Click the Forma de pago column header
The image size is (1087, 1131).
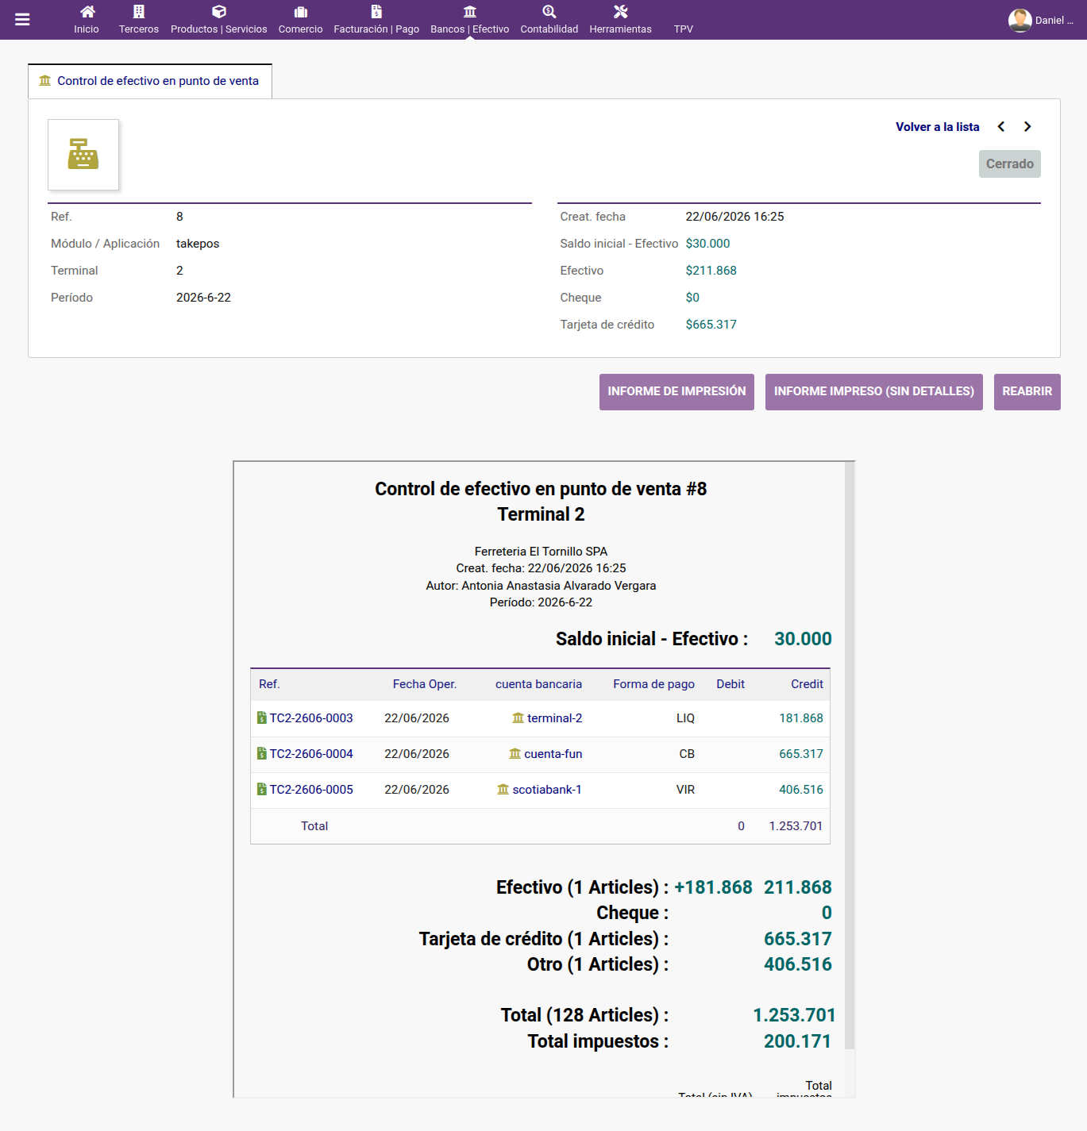click(x=653, y=684)
